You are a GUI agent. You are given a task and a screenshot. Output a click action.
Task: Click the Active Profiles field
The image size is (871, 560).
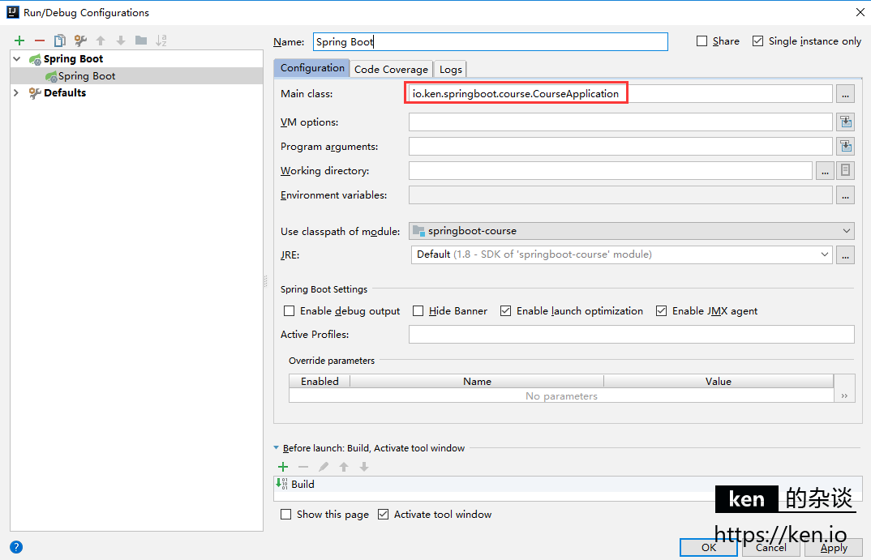pos(632,334)
